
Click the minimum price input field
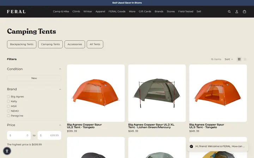pos(19,136)
